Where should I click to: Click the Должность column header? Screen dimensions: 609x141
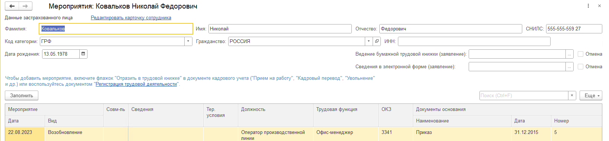click(276, 115)
